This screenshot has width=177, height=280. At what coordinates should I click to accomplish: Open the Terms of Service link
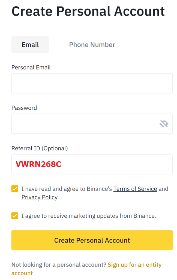[135, 189]
